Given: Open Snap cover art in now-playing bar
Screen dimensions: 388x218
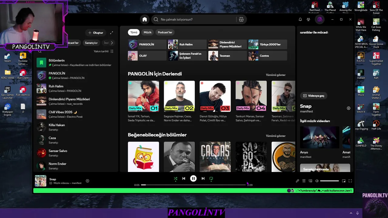Looking at the screenshot, I should [x=41, y=181].
